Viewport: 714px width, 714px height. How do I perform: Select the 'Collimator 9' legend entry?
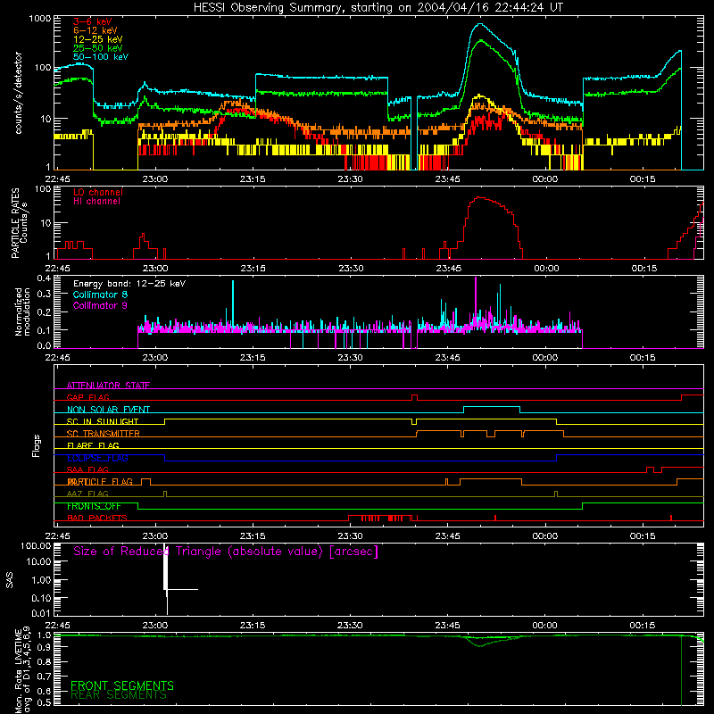click(100, 305)
